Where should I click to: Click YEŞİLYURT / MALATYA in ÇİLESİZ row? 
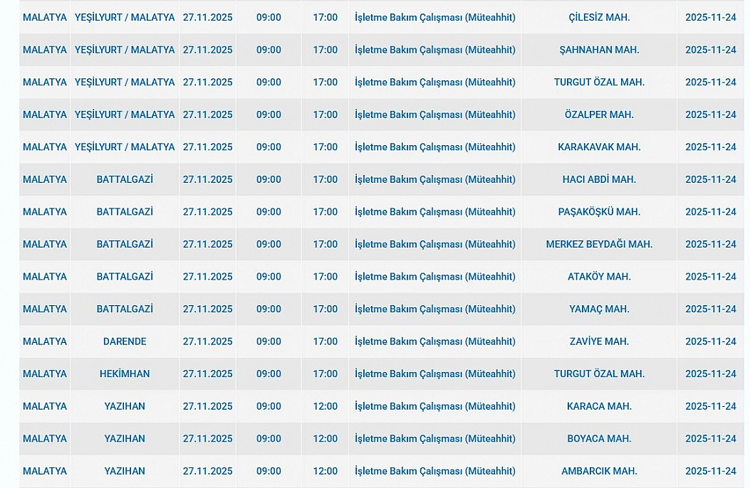(125, 17)
